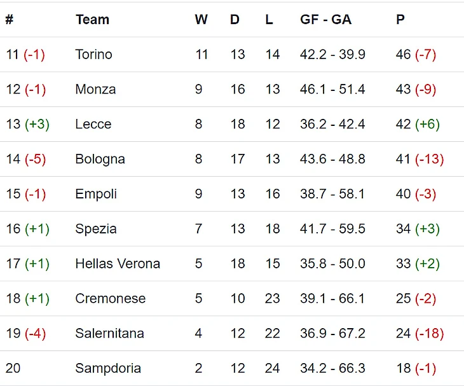Viewport: 464px width, 386px height.
Task: Select the Monza team row name
Action: (95, 90)
